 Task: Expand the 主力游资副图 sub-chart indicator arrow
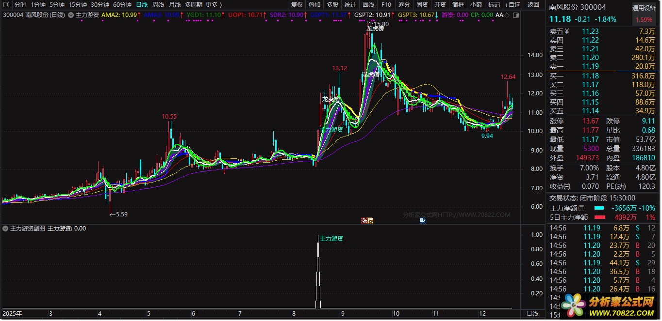5,228
